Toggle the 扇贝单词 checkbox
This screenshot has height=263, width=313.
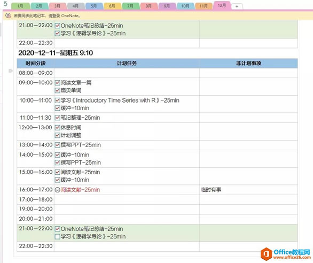(58, 90)
